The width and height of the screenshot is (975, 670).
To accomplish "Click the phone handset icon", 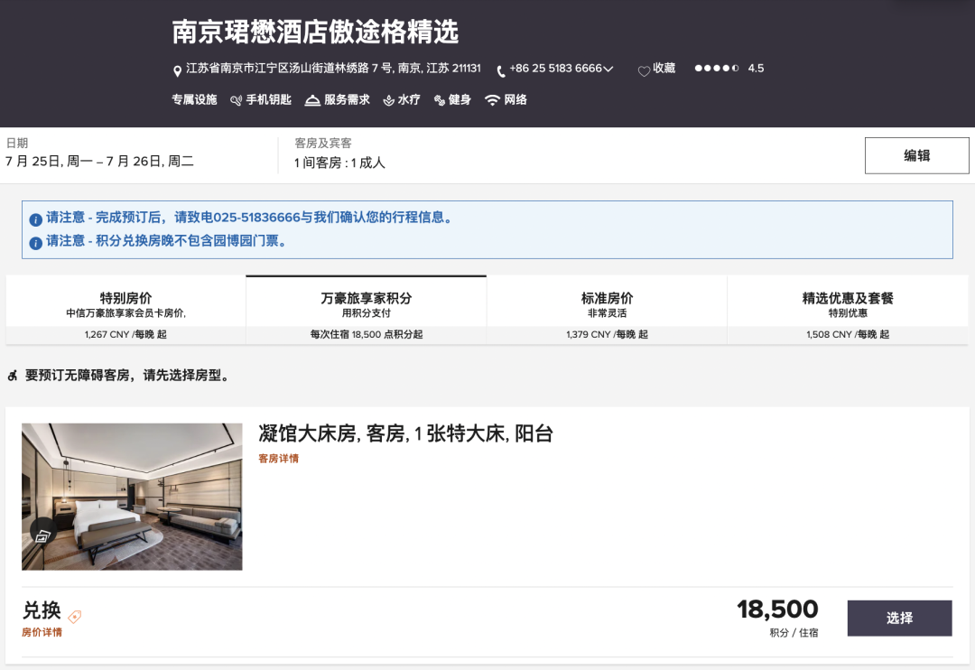I will click(500, 71).
